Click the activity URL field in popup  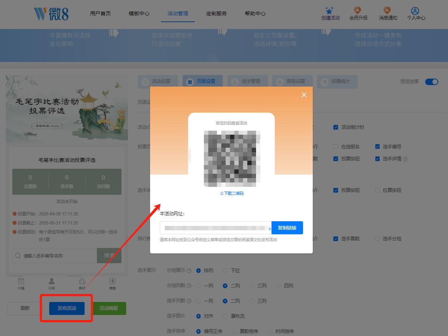[x=216, y=228]
